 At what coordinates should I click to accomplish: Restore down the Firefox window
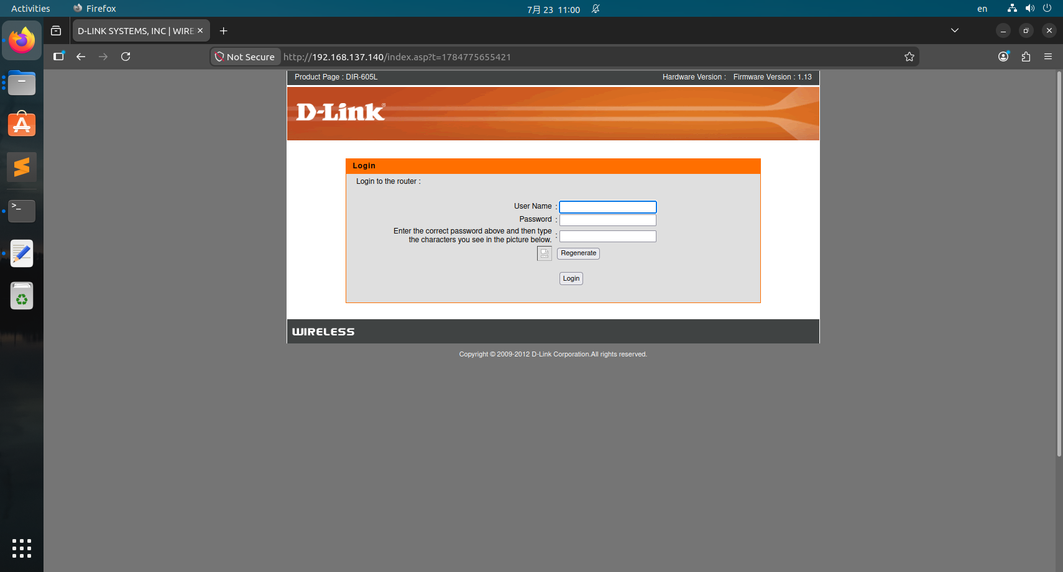tap(1026, 30)
